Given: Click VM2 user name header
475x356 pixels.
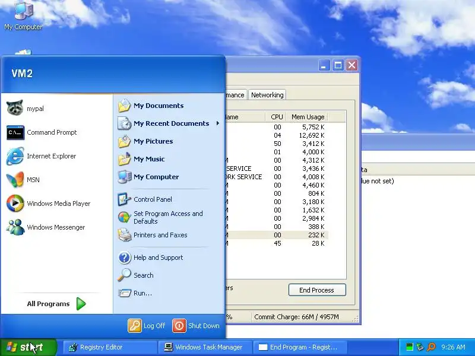Looking at the screenshot, I should [22, 74].
